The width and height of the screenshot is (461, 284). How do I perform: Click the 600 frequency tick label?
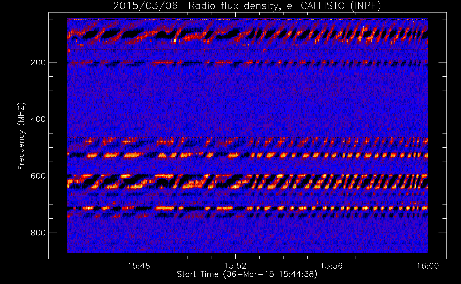38,176
